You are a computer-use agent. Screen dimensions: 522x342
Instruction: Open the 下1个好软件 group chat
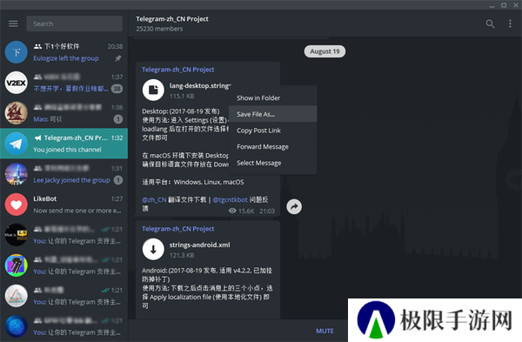[x=64, y=52]
